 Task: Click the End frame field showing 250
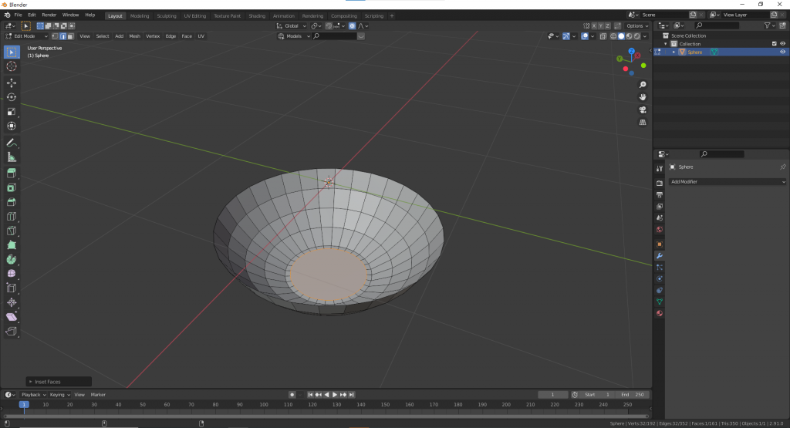(631, 395)
